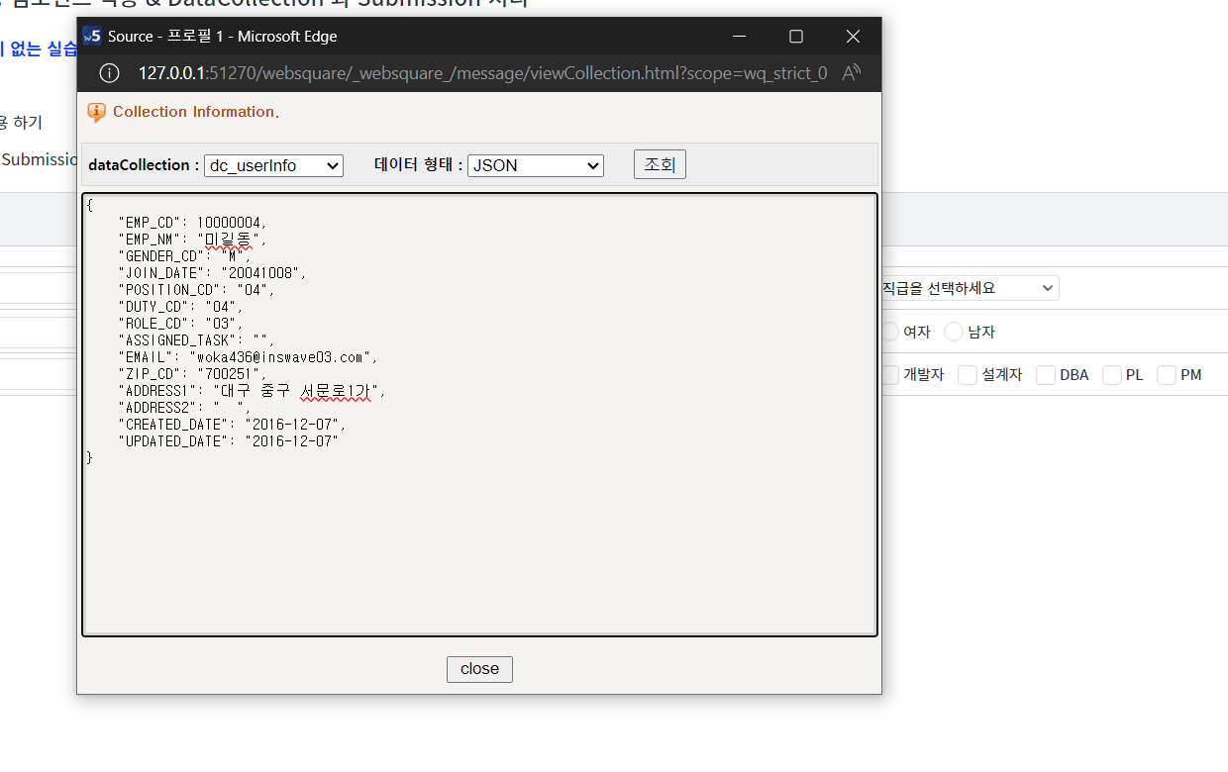The width and height of the screenshot is (1228, 772).
Task: Select the 남자 radio button
Action: (x=954, y=332)
